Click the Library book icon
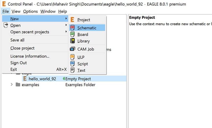The width and height of the screenshot is (212, 128). click(72, 41)
